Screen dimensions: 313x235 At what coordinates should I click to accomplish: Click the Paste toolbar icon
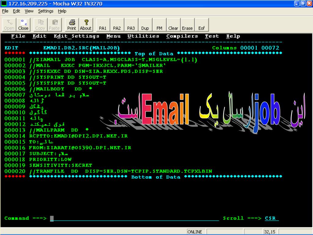point(54,24)
